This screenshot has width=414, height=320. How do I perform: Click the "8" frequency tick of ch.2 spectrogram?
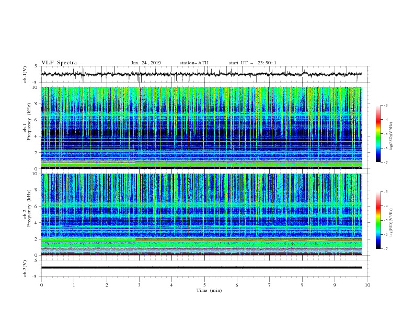point(37,190)
